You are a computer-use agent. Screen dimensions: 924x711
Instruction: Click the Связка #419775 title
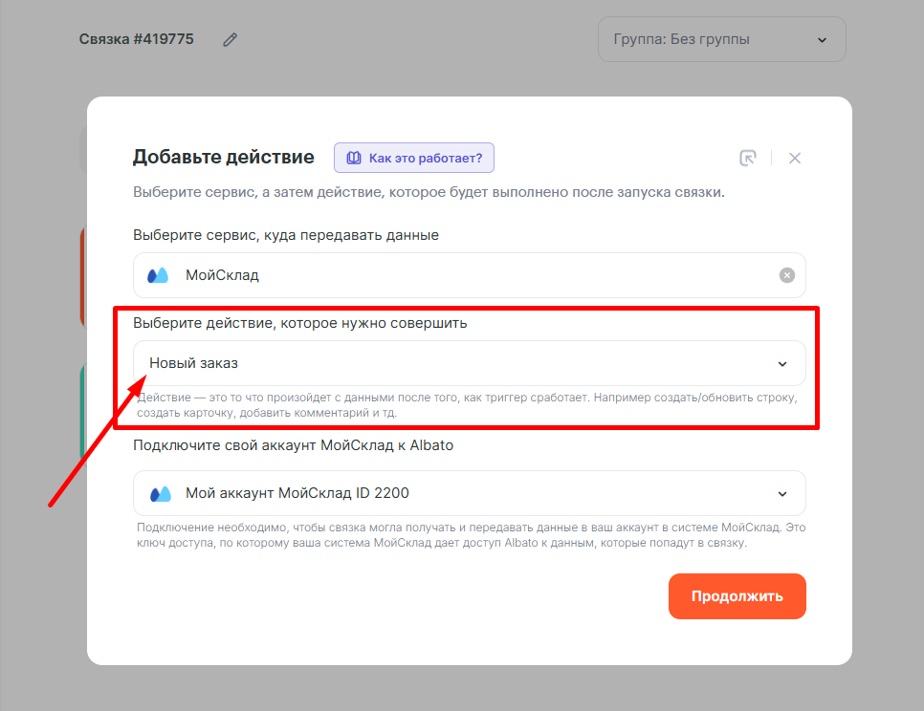tap(137, 39)
